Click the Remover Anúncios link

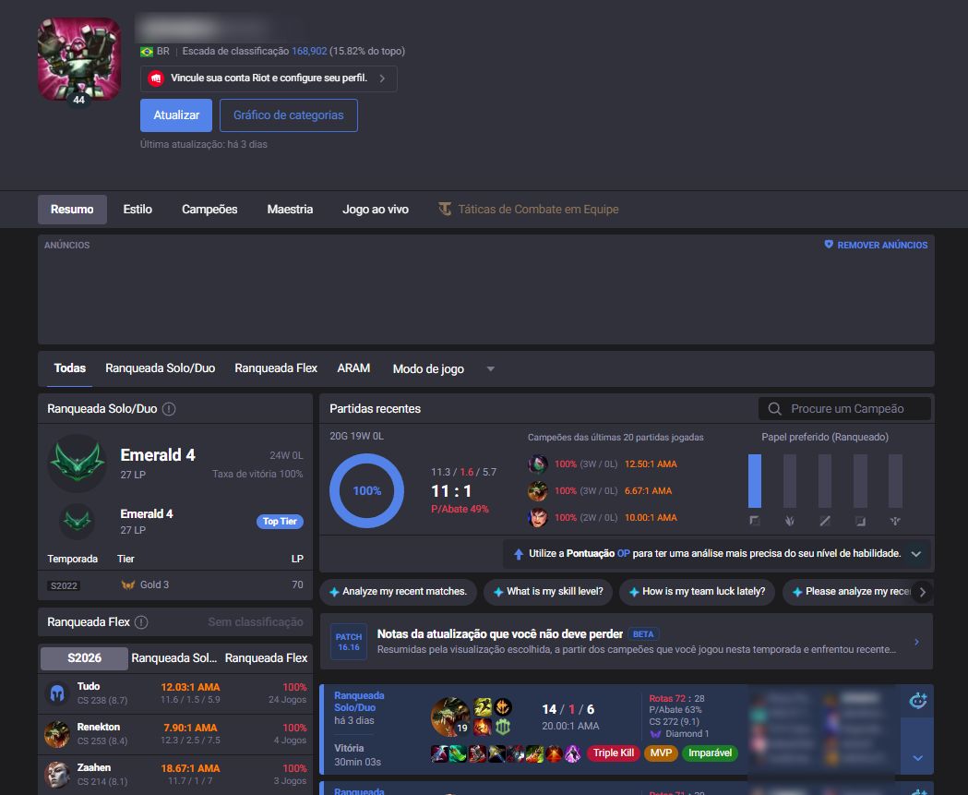click(876, 246)
